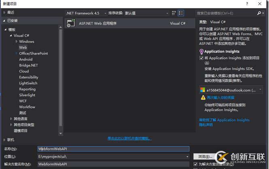Select the ASP.NET Web application template row

tap(130, 23)
